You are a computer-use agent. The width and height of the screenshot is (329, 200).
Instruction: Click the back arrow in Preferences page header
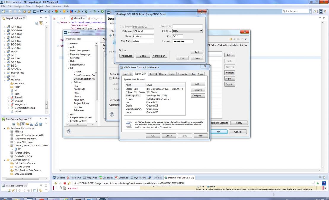pos(231,39)
